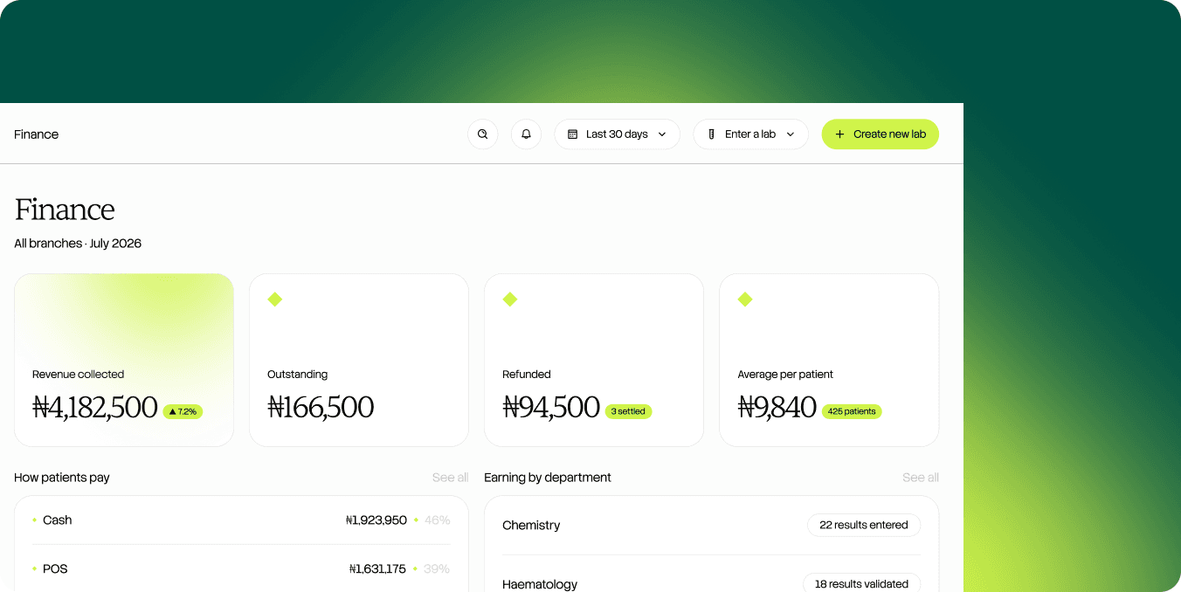Click the calendar icon in date filter
The image size is (1181, 592).
[573, 134]
